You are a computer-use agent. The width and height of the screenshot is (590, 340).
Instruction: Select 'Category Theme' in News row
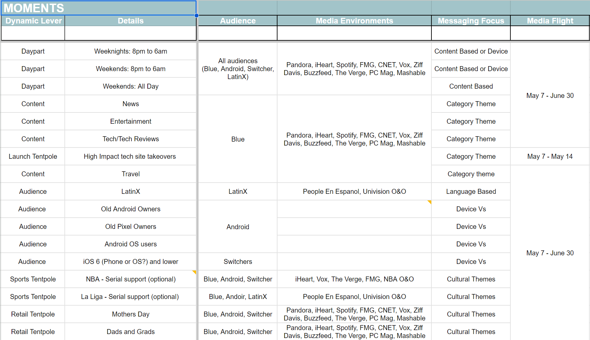tap(471, 104)
